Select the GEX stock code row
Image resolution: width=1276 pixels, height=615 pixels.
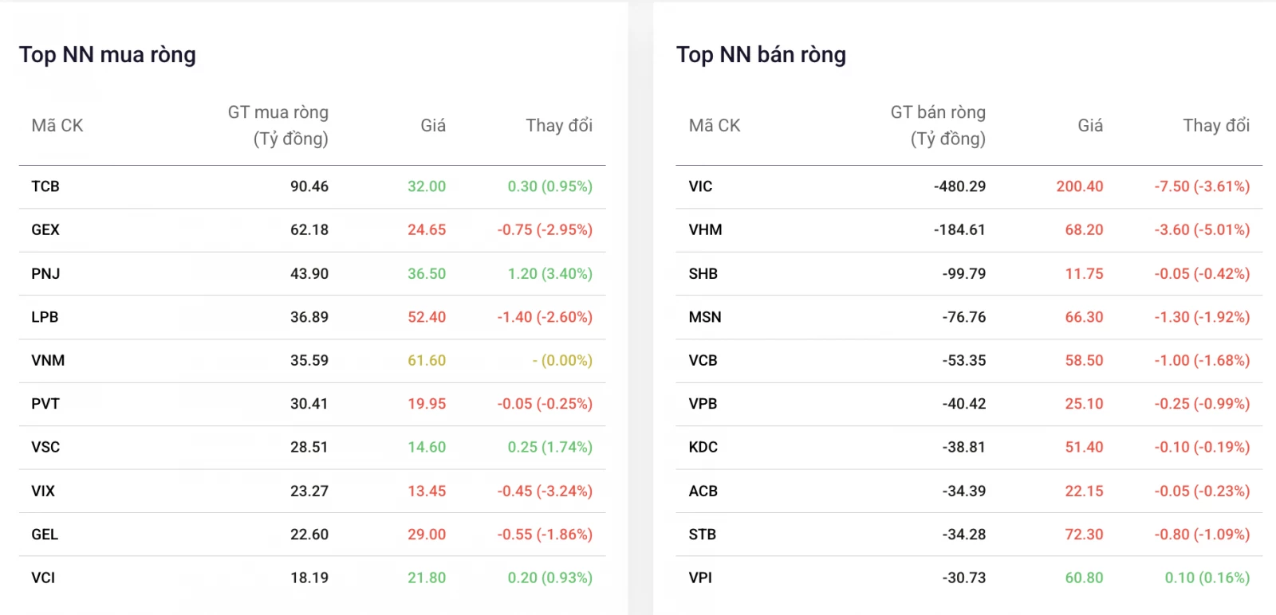click(x=312, y=230)
